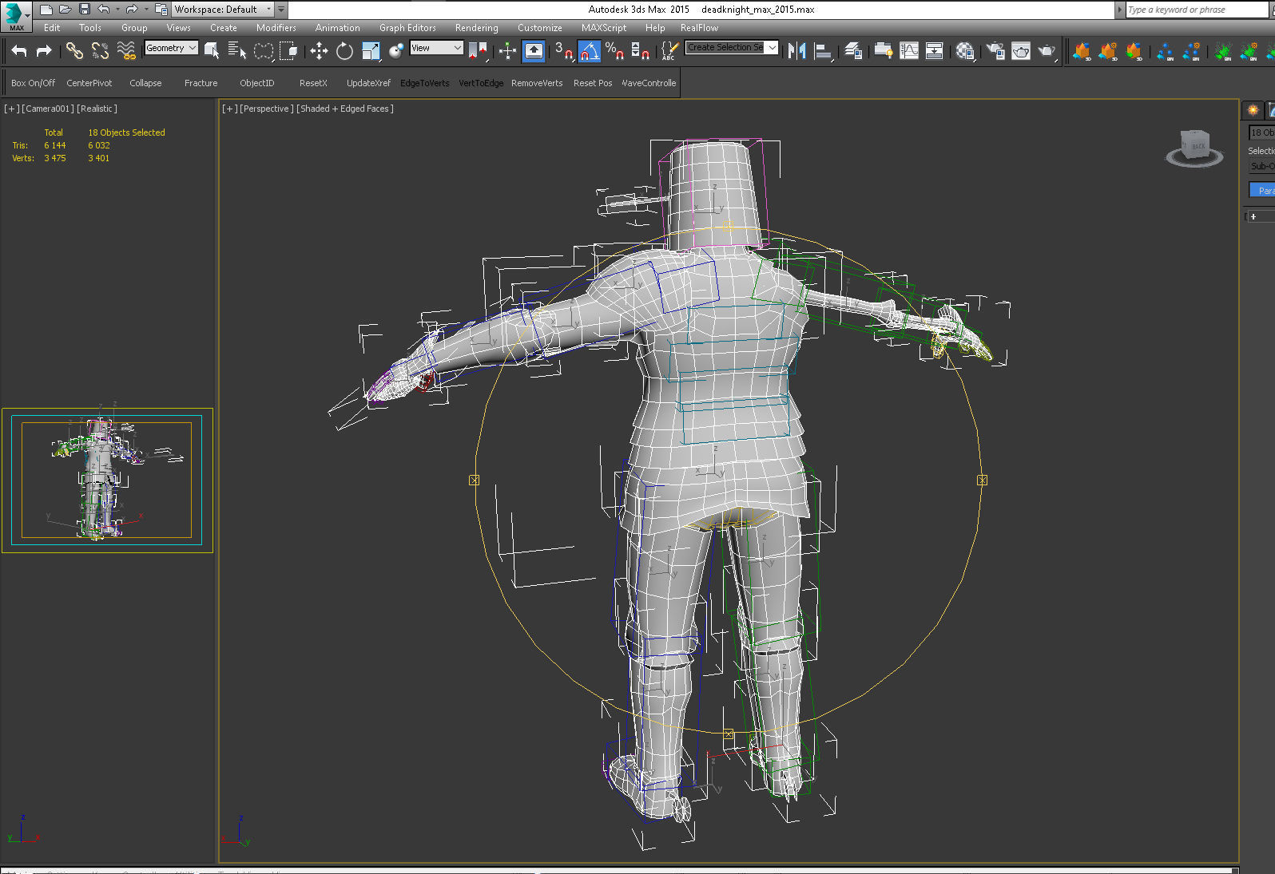The width and height of the screenshot is (1275, 874).
Task: Activate the Select Object cursor tool
Action: click(x=212, y=51)
